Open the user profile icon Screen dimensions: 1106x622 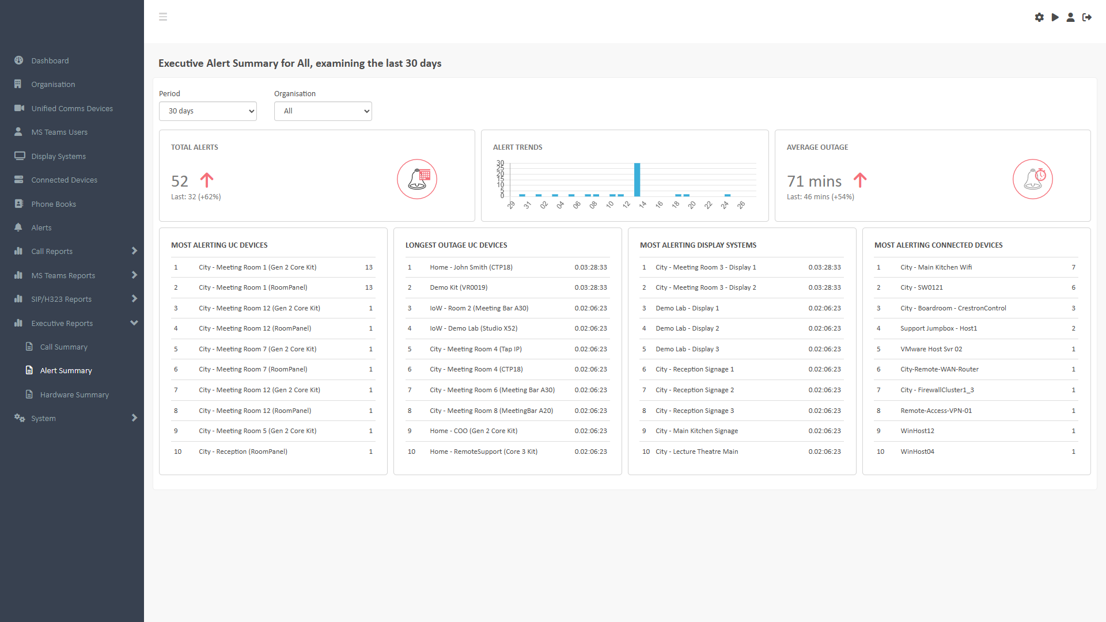pos(1070,17)
